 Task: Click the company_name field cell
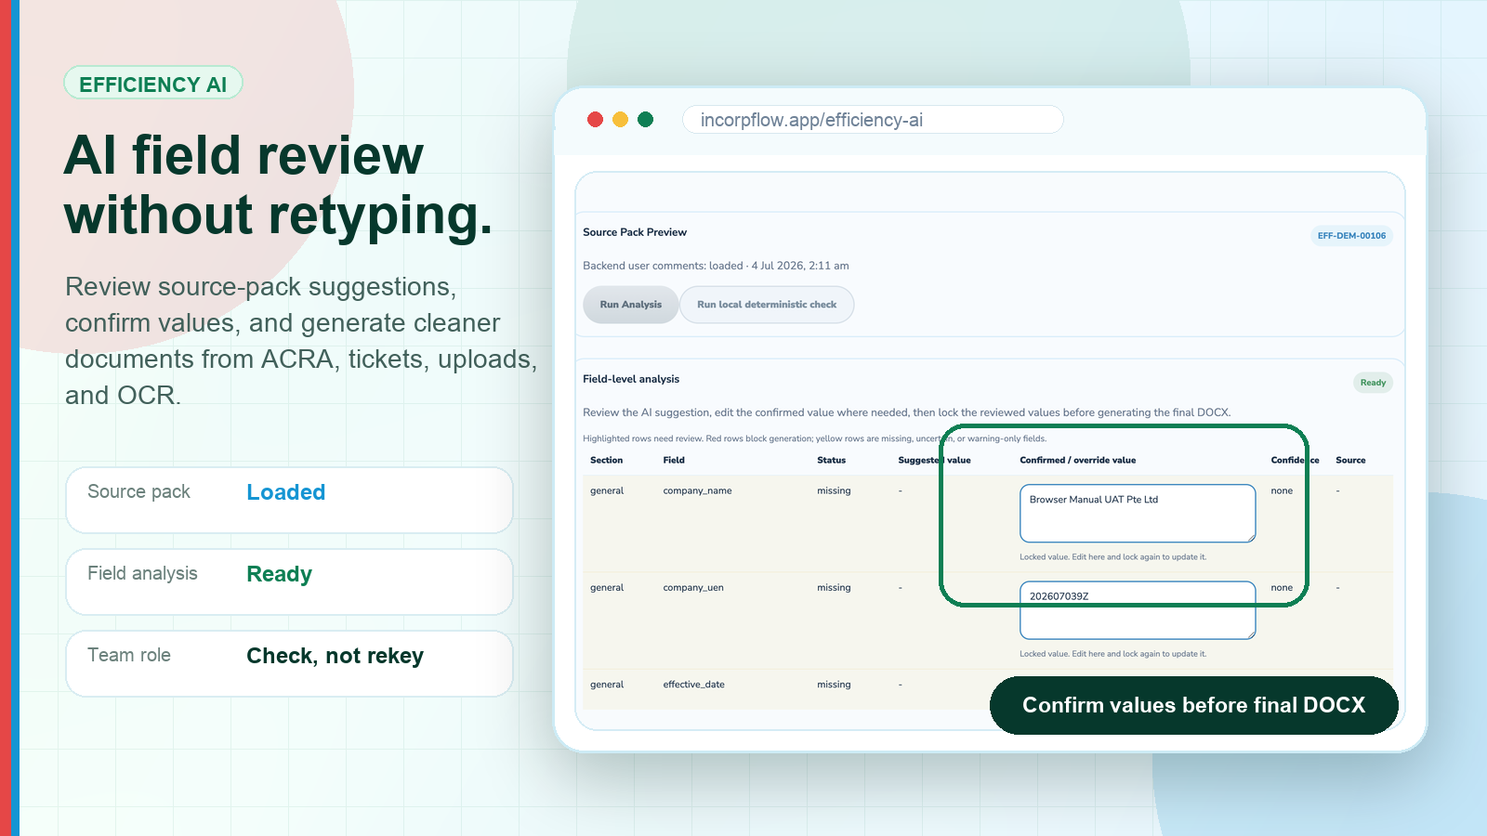point(697,490)
